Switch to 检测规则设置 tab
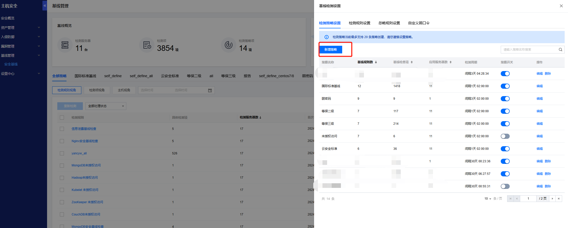The image size is (568, 228). pos(359,23)
